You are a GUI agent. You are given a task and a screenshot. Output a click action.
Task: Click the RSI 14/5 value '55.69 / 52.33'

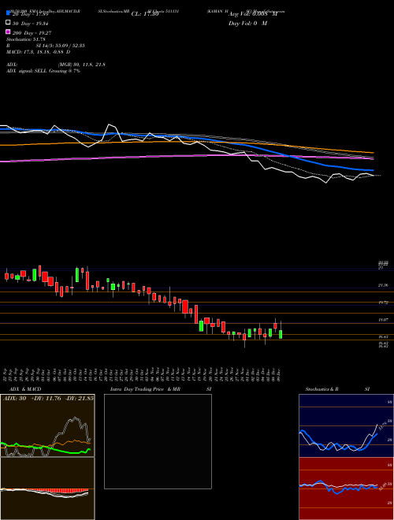click(x=69, y=46)
